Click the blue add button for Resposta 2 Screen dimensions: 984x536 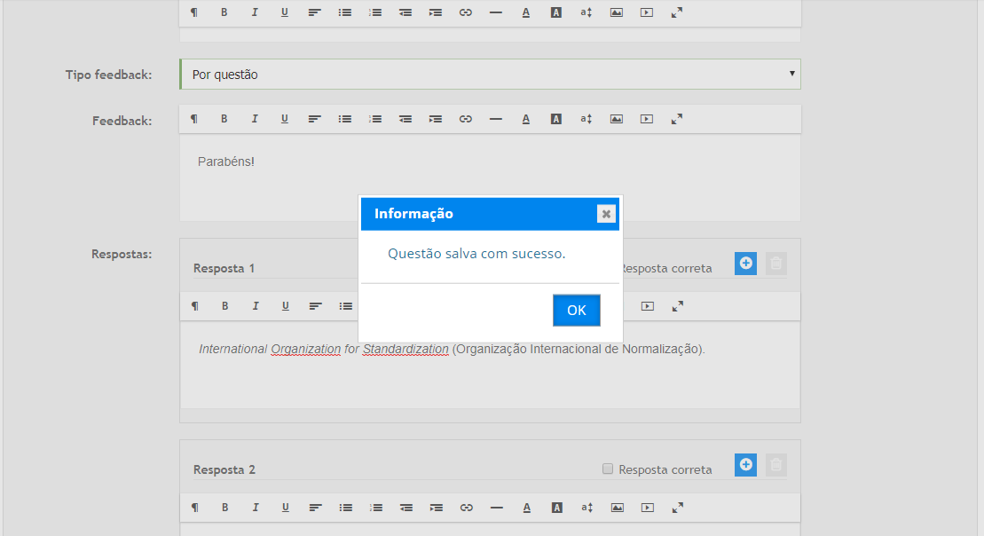(x=745, y=464)
